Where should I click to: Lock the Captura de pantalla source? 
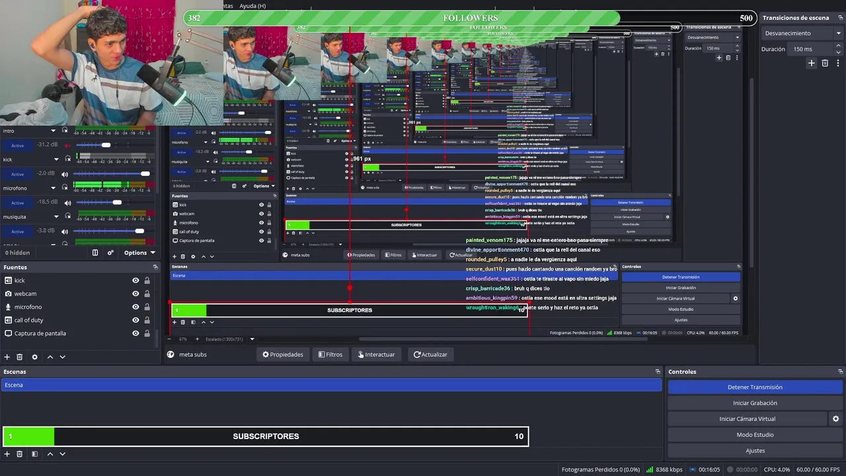[147, 333]
